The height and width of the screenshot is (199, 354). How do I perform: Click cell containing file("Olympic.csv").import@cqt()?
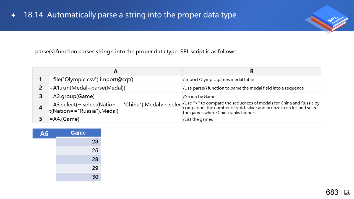[116, 79]
